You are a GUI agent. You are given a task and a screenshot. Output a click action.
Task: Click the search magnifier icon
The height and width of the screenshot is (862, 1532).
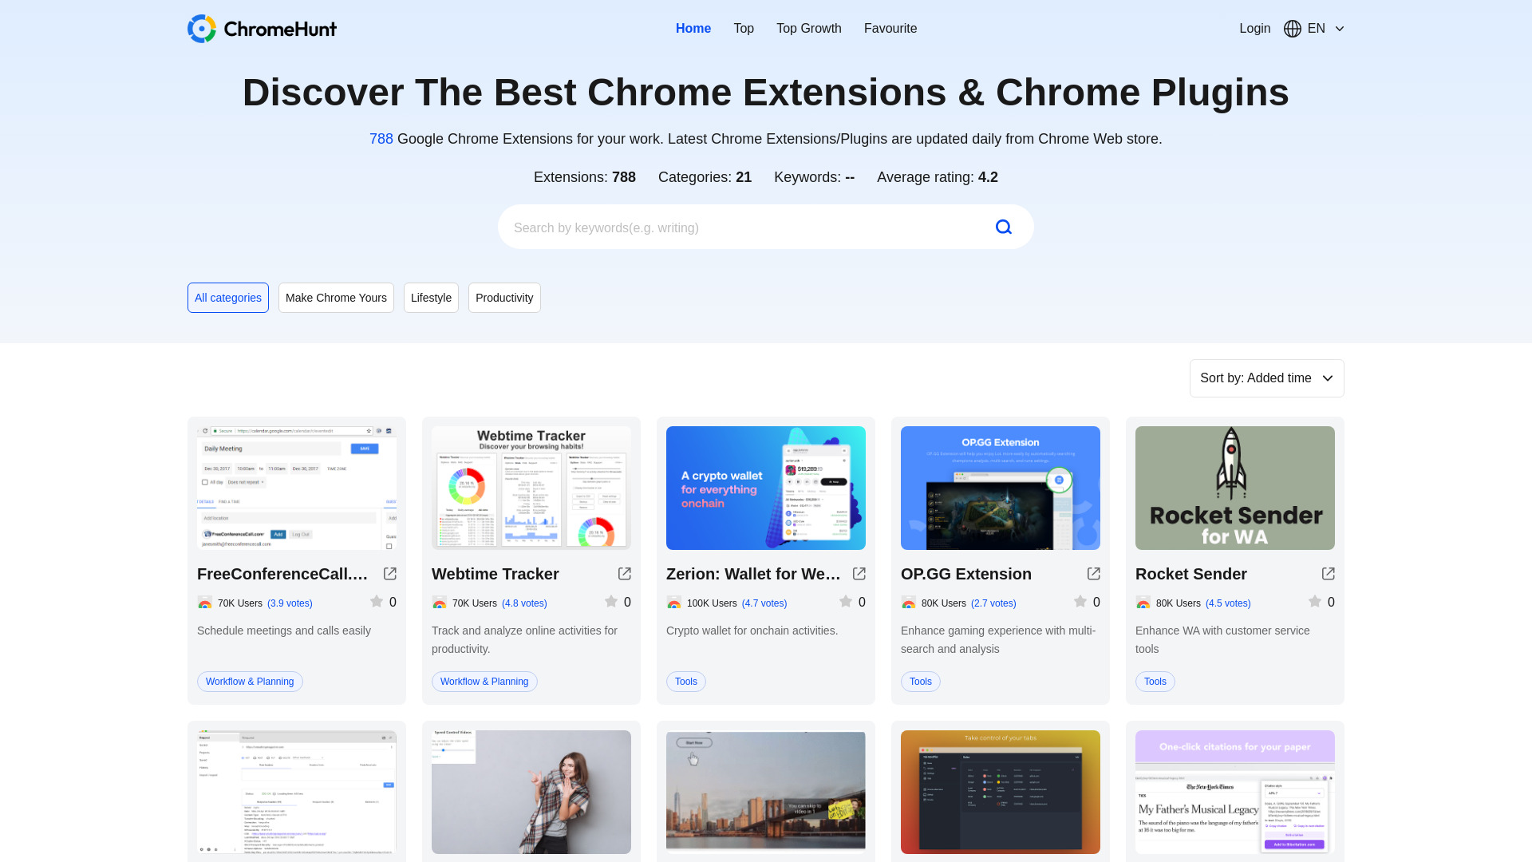click(x=1003, y=227)
